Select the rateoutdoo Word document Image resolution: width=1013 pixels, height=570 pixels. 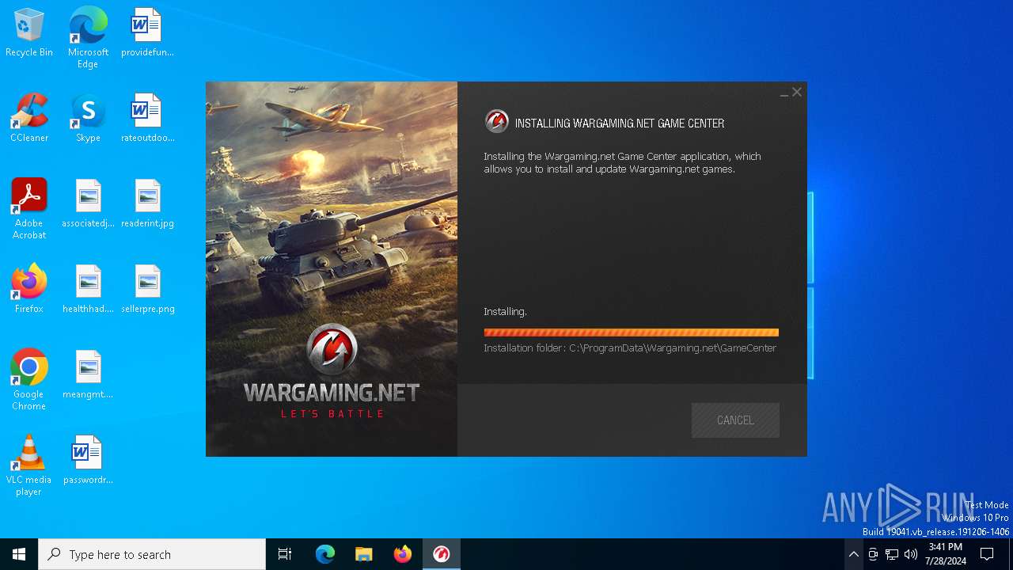147,119
